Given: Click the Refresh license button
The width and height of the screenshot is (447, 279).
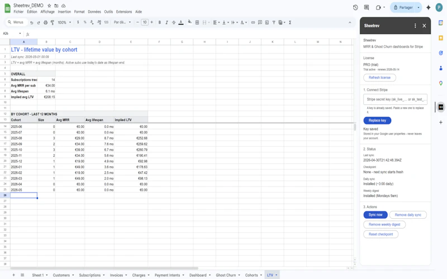Looking at the screenshot, I should pos(379,78).
